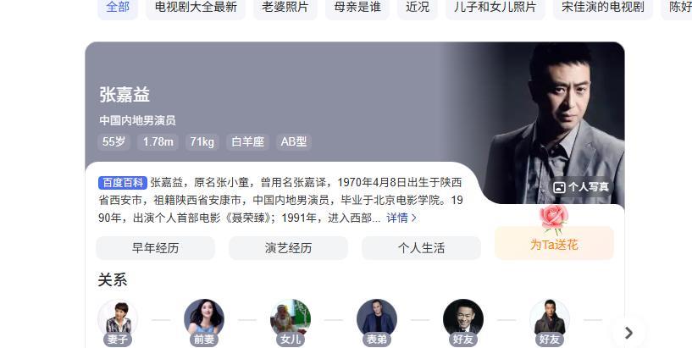Open the 女儿 relation avatar
The height and width of the screenshot is (348, 692).
click(x=291, y=319)
